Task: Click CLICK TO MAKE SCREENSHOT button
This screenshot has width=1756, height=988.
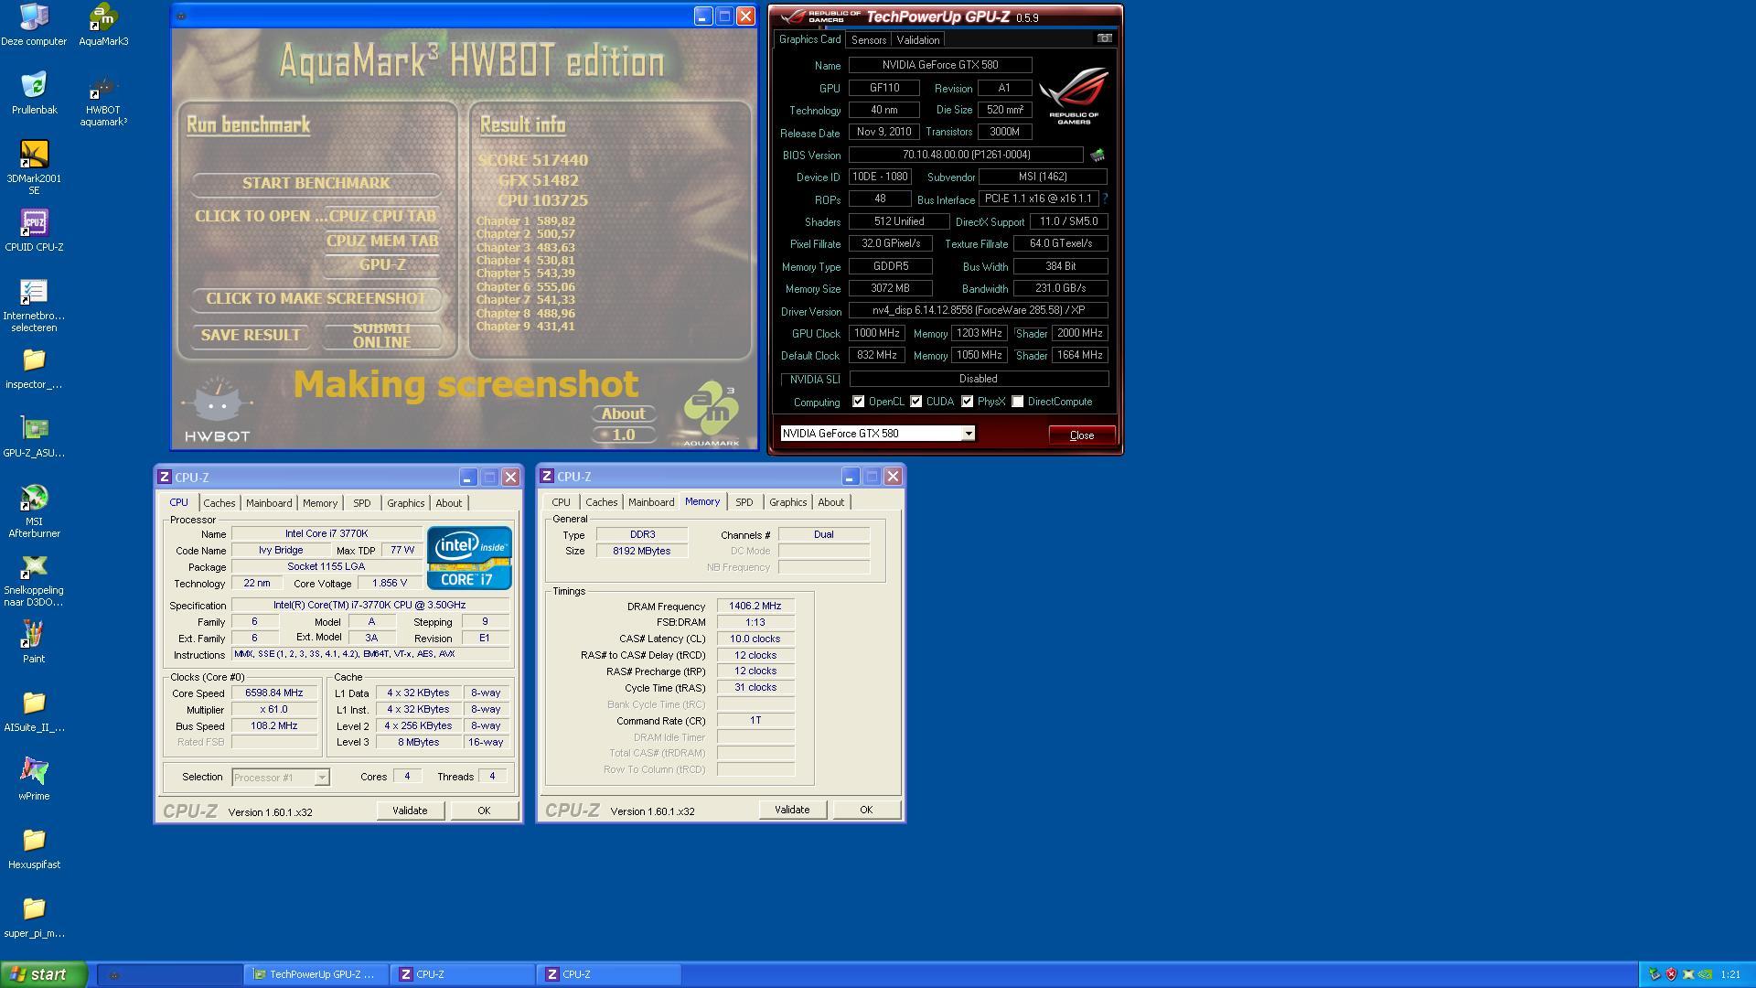Action: (316, 299)
